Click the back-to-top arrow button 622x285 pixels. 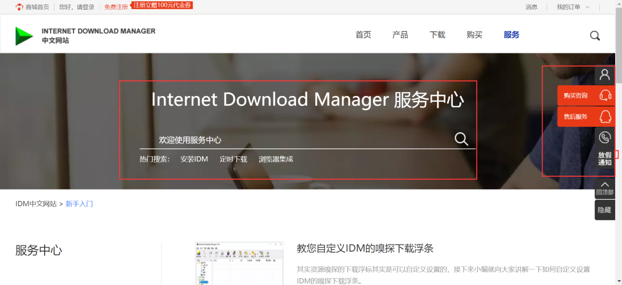[x=605, y=188]
